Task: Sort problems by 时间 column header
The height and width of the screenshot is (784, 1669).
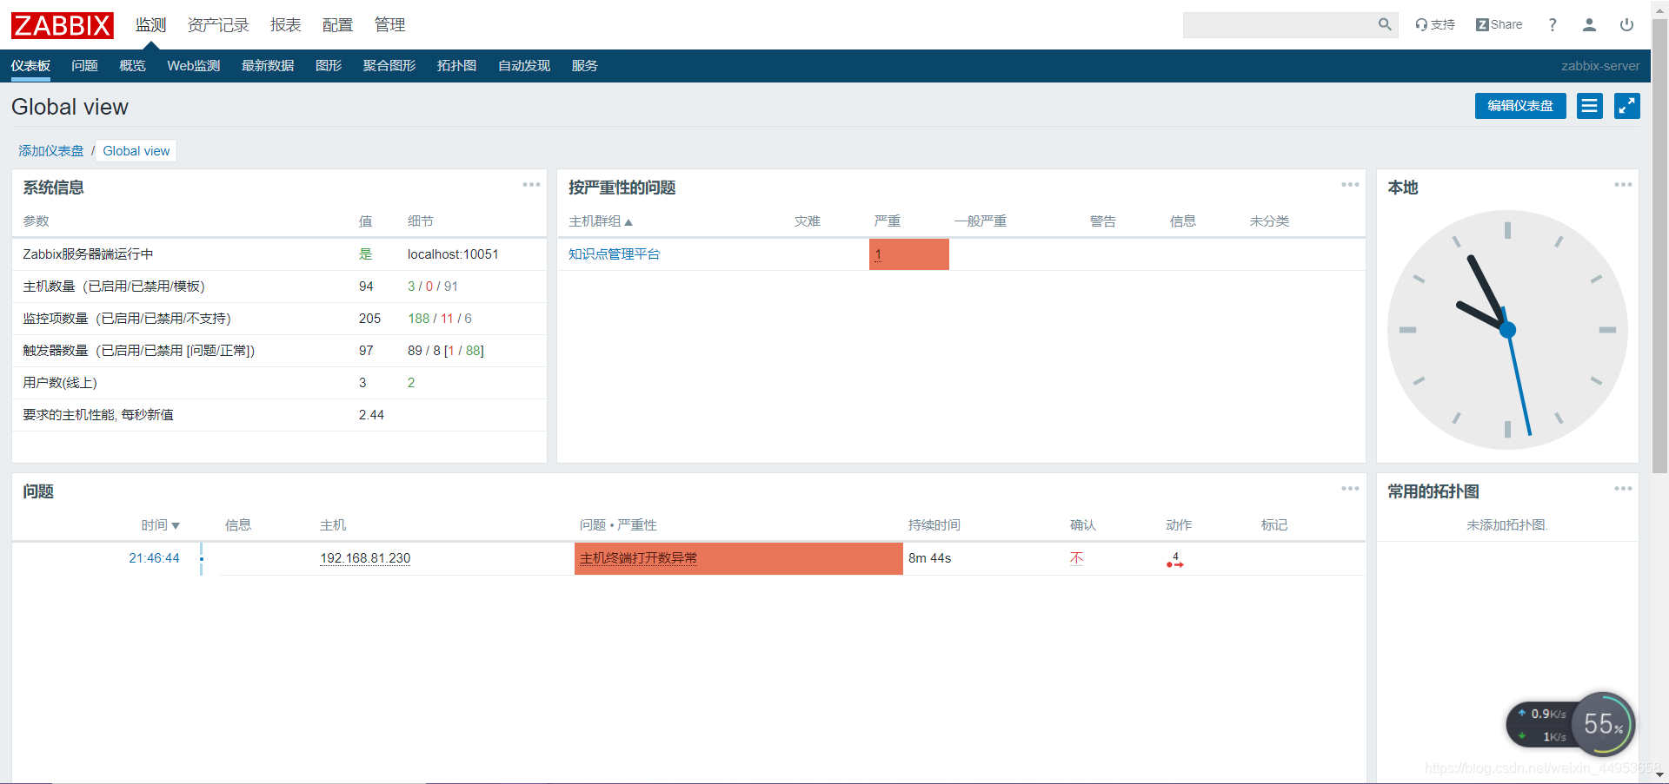Action: [x=160, y=525]
